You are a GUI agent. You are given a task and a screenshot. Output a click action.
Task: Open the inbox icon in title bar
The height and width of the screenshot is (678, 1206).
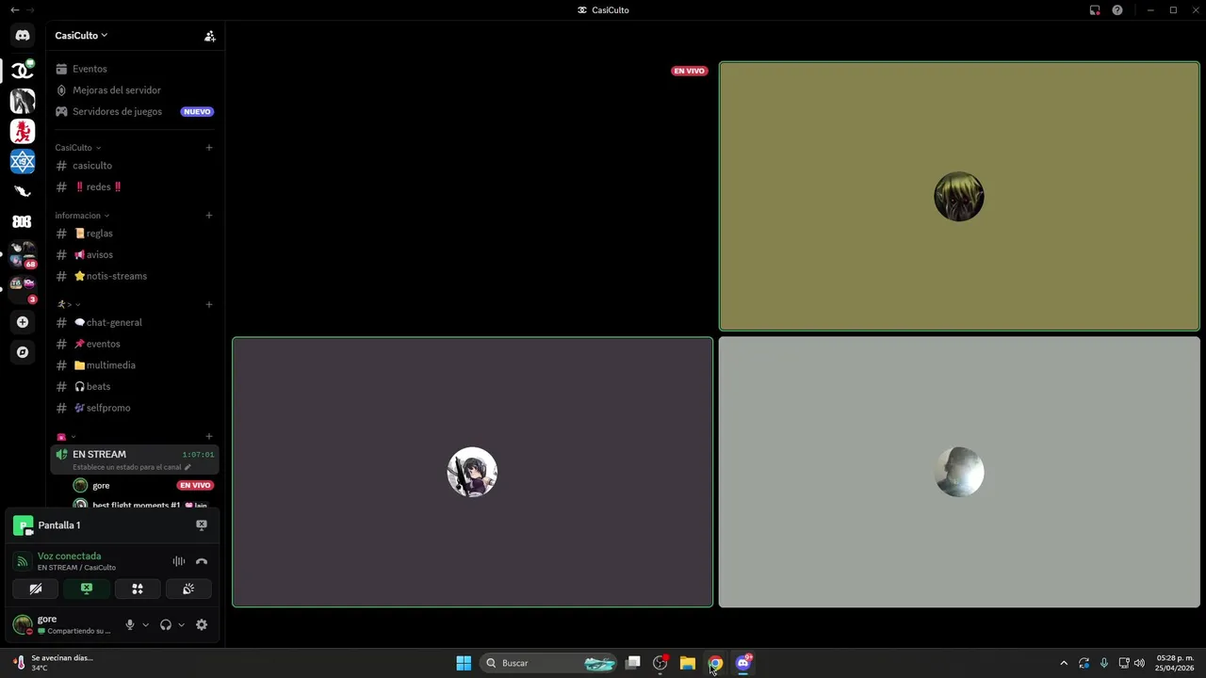tap(1095, 10)
